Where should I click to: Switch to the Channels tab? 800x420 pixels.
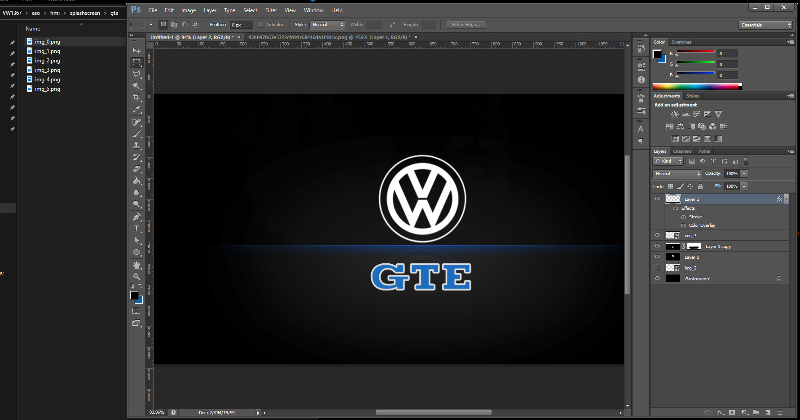click(x=682, y=151)
